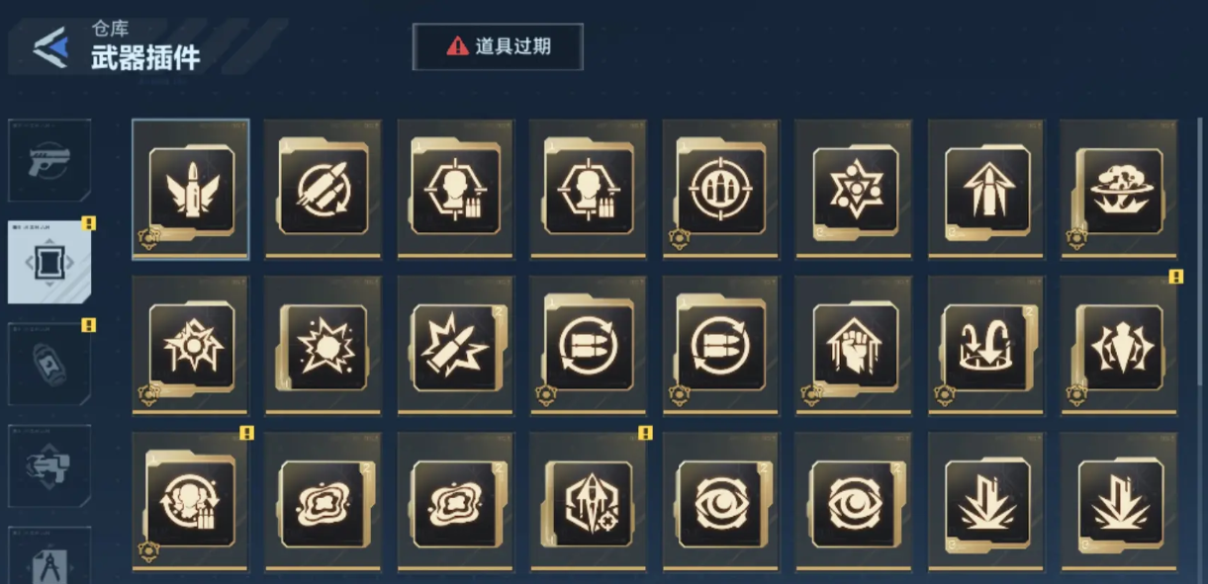Pick the bullet impact burst plugin
This screenshot has height=584, width=1208.
coord(456,346)
